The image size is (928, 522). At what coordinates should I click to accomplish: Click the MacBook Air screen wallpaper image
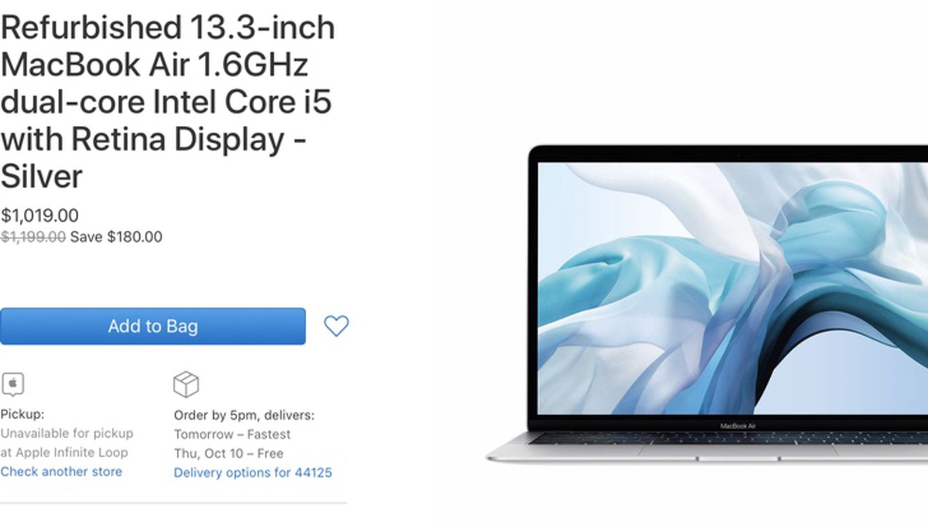733,288
